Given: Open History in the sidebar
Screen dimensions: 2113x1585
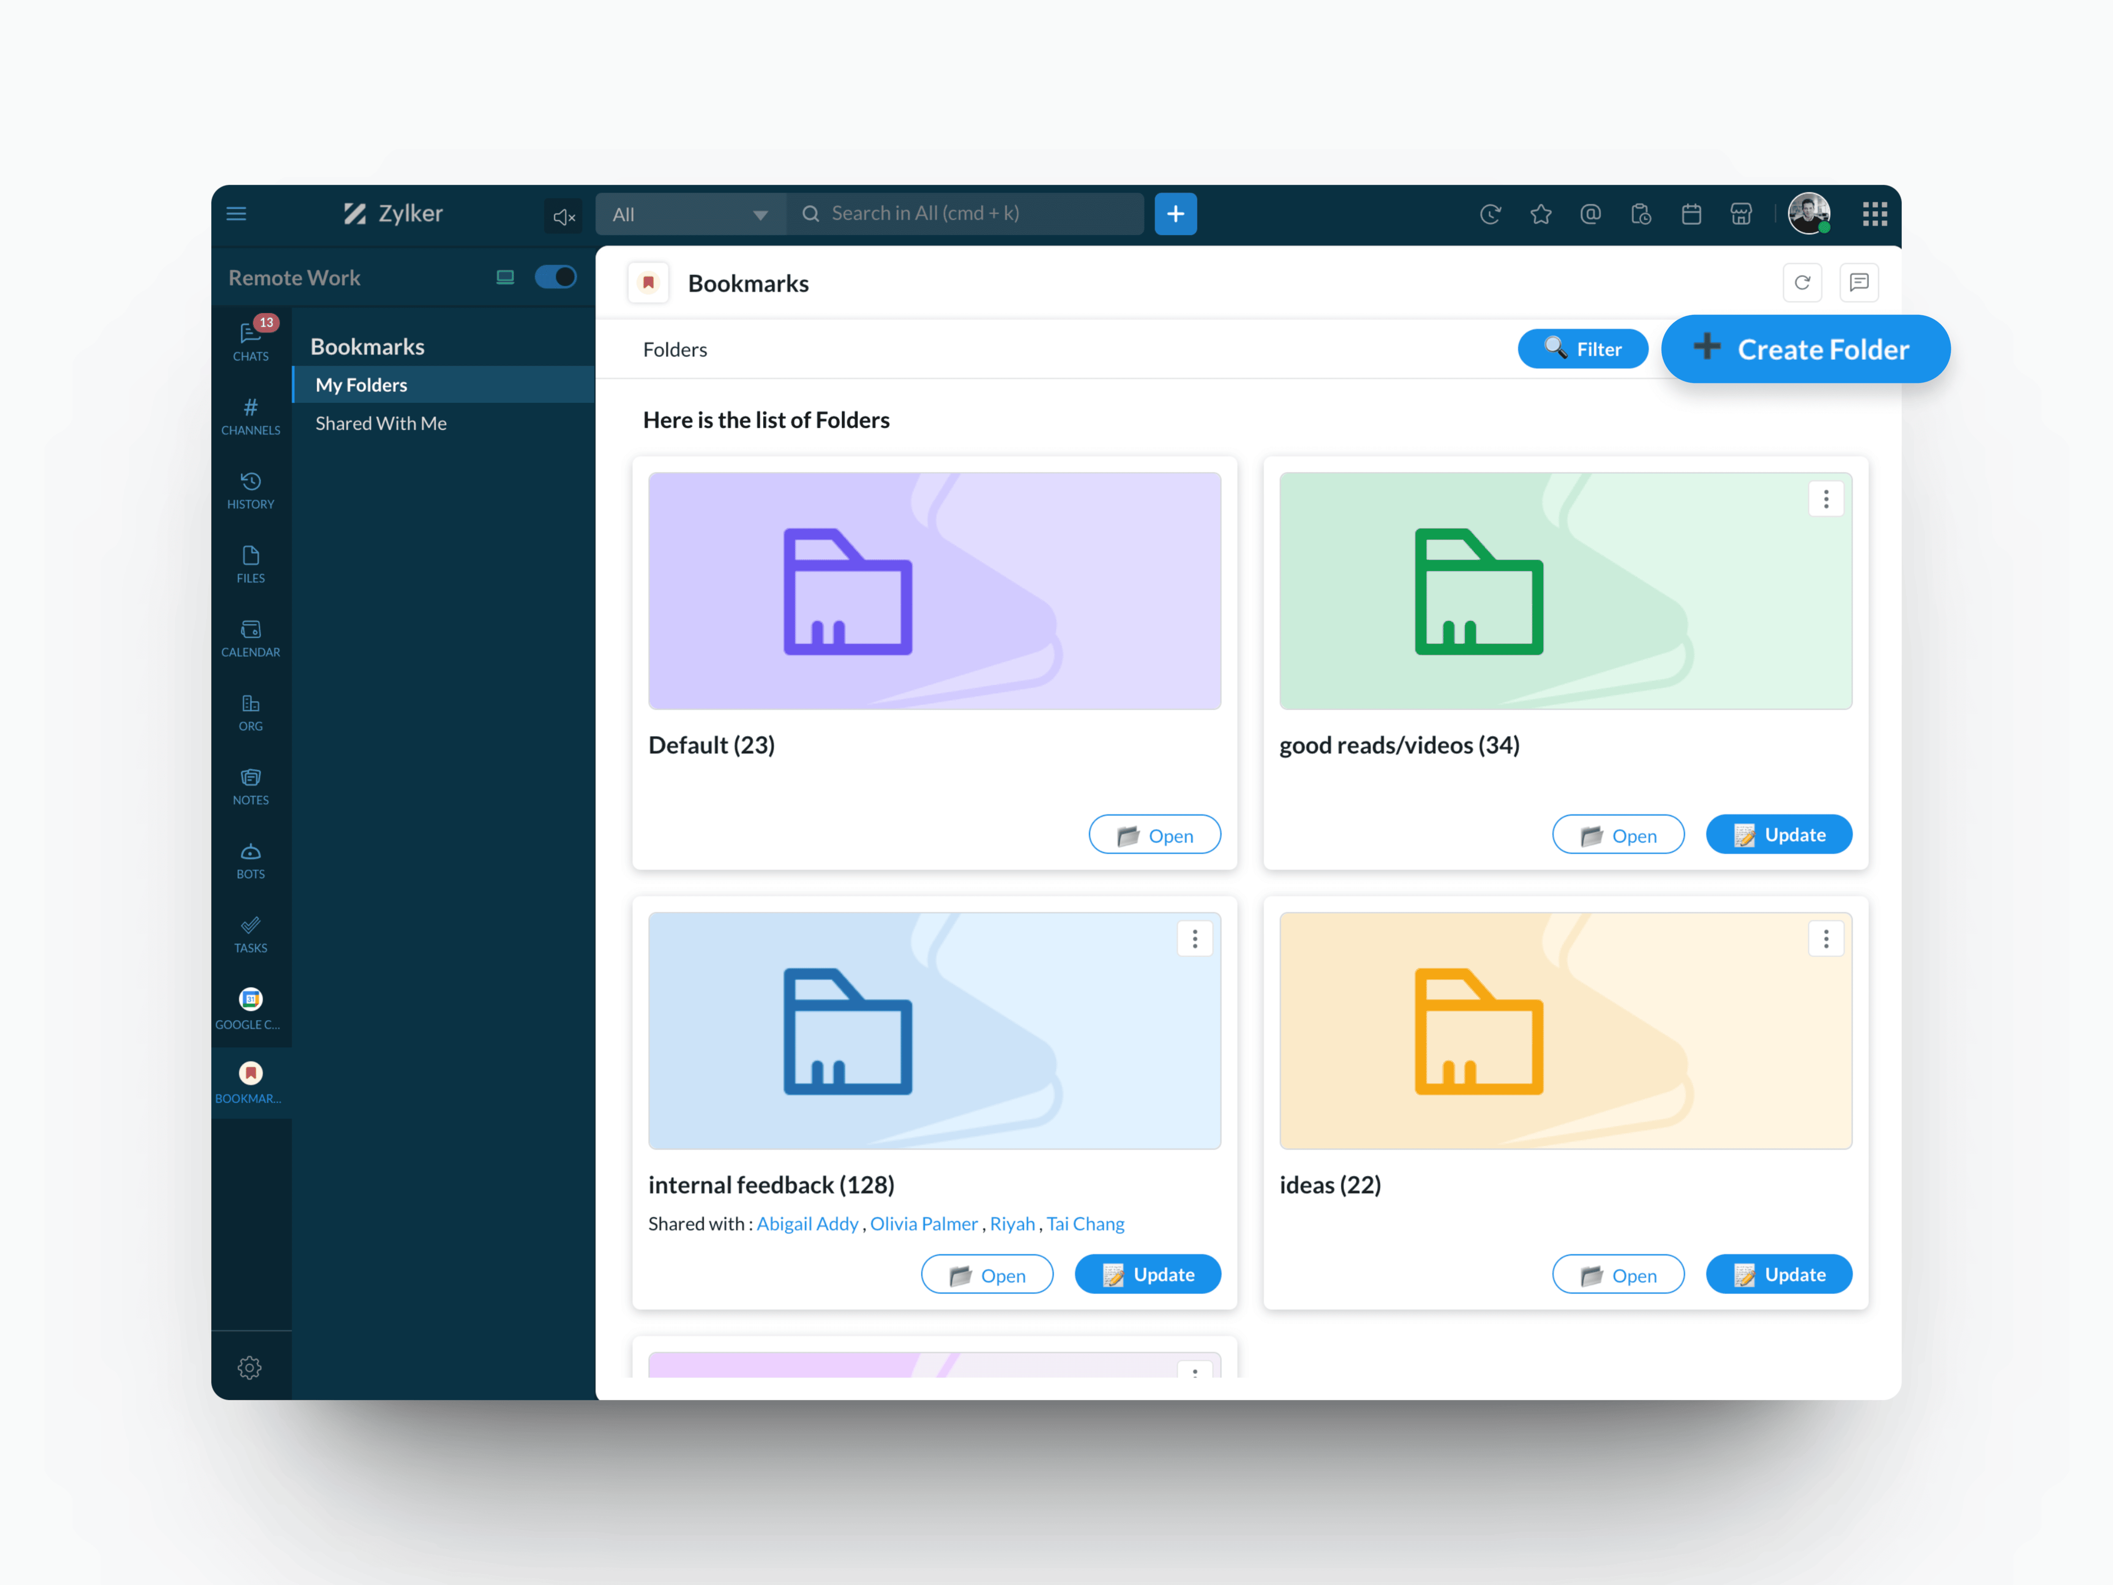Looking at the screenshot, I should point(250,491).
